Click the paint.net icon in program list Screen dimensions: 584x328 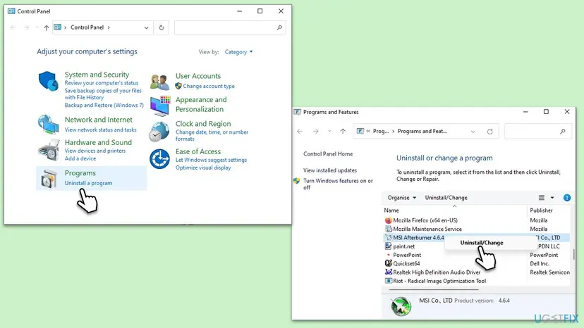point(388,246)
